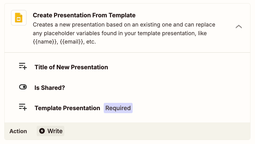Select the Create Presentation From Template heading
Screen dimensions: 255x144
pos(84,15)
